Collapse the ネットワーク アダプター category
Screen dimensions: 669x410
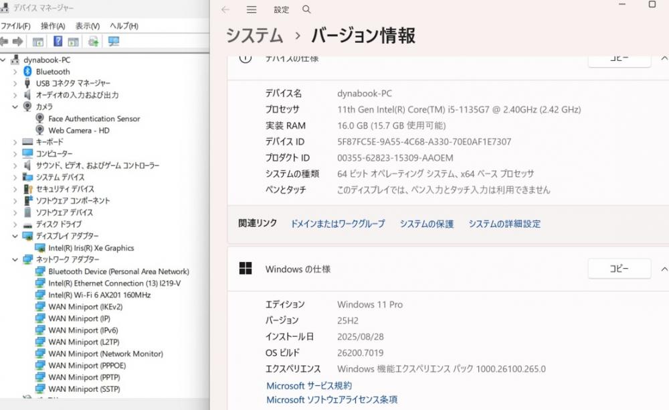pyautogui.click(x=15, y=259)
